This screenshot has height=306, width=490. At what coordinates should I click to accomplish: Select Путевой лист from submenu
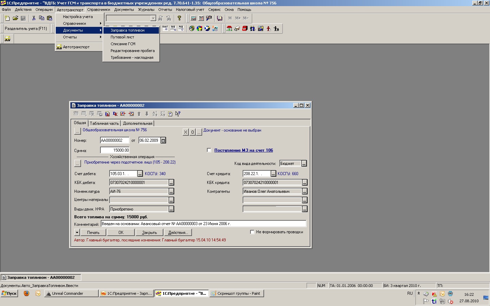tap(131, 37)
